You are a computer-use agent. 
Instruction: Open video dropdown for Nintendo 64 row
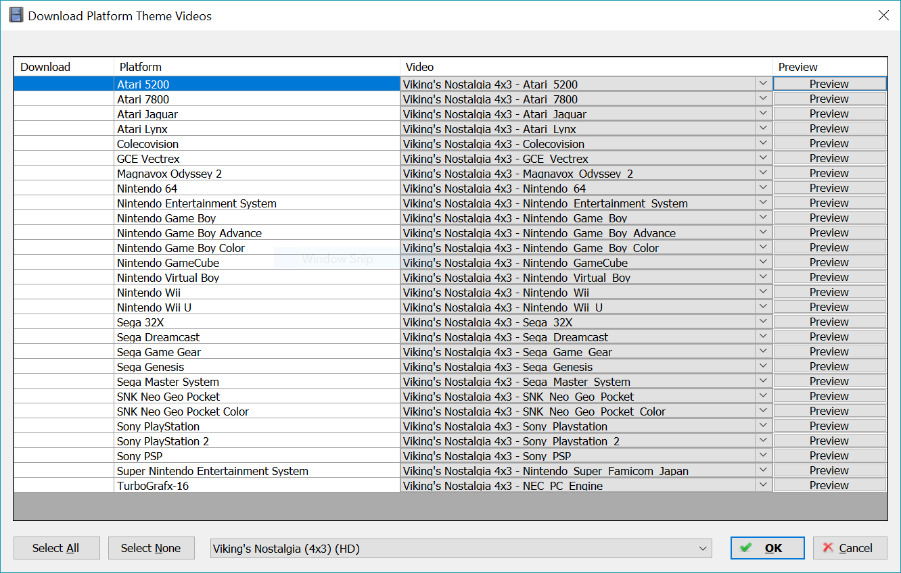(764, 188)
